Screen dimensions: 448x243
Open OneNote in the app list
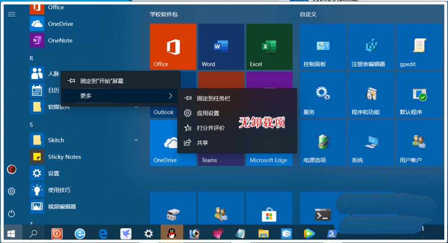[x=84, y=40]
